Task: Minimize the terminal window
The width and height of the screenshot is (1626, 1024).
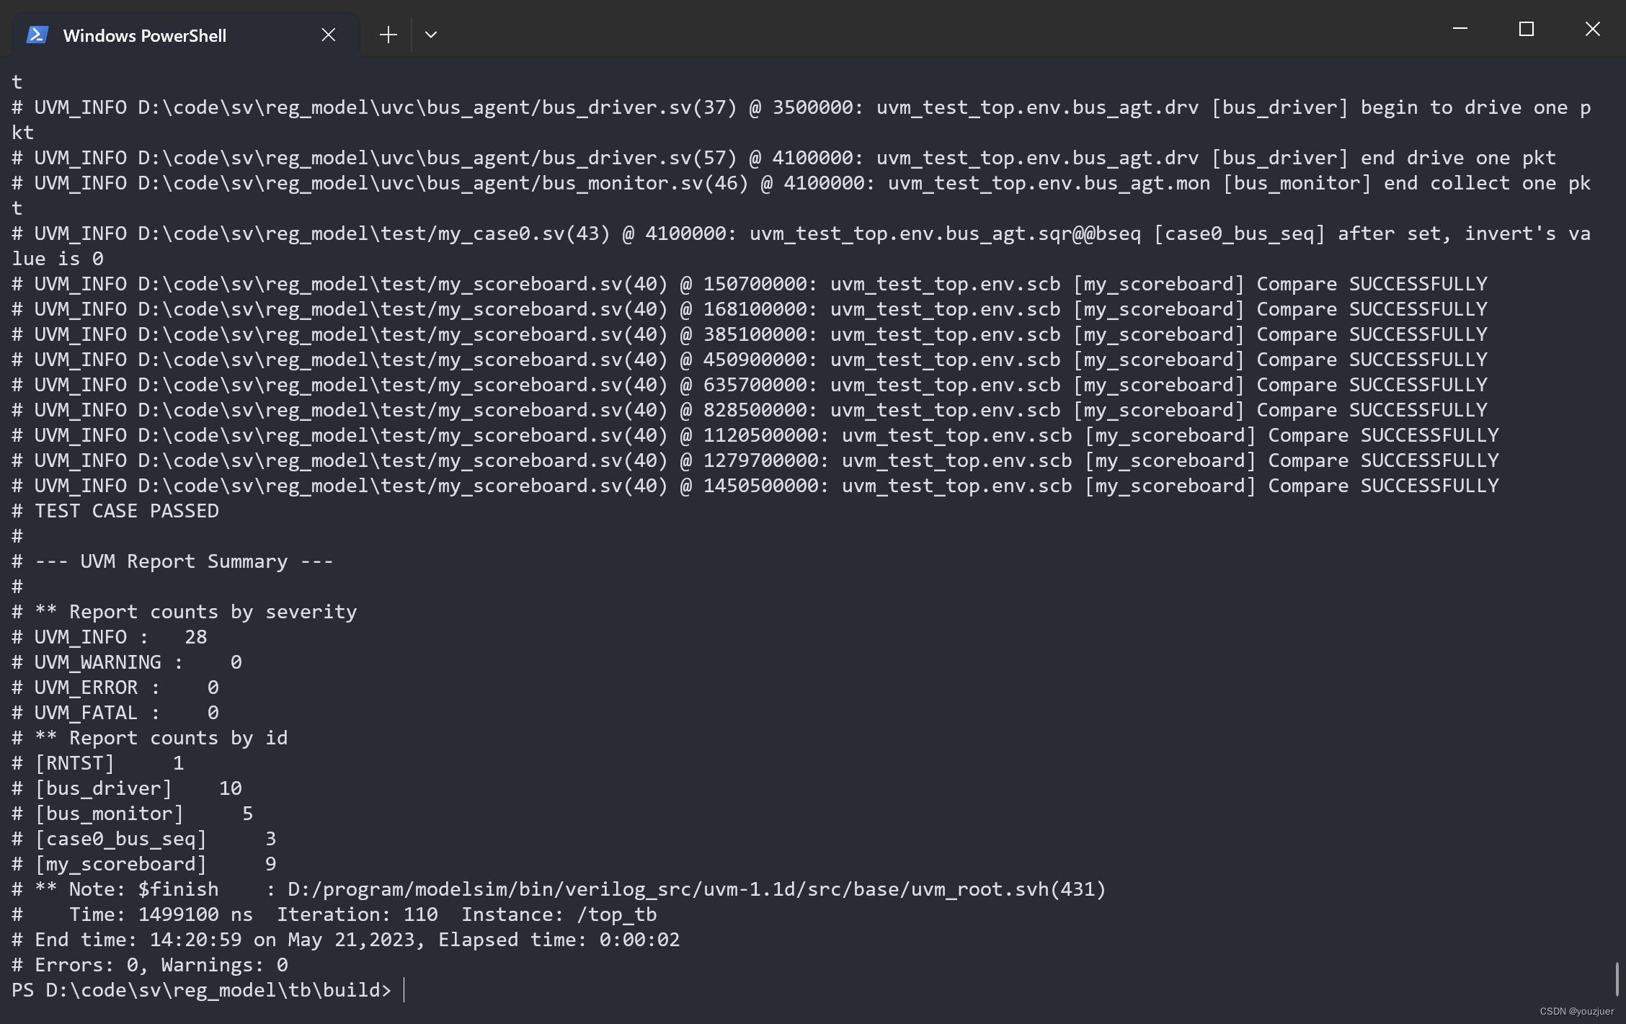Action: click(1460, 29)
